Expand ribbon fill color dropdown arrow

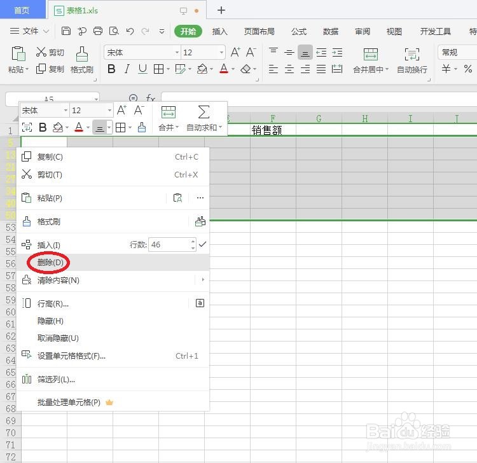point(211,69)
